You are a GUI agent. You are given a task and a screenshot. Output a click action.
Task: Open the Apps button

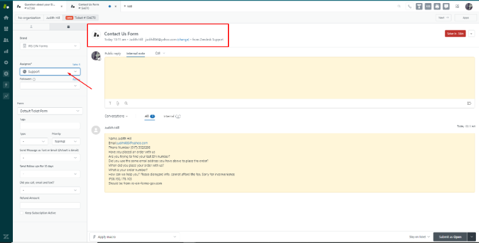[x=466, y=18]
